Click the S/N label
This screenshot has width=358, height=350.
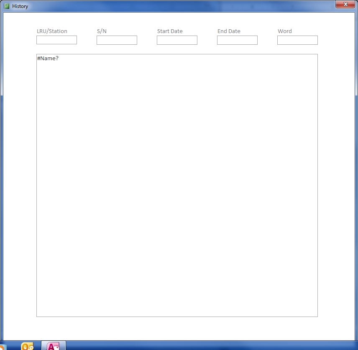tap(102, 31)
